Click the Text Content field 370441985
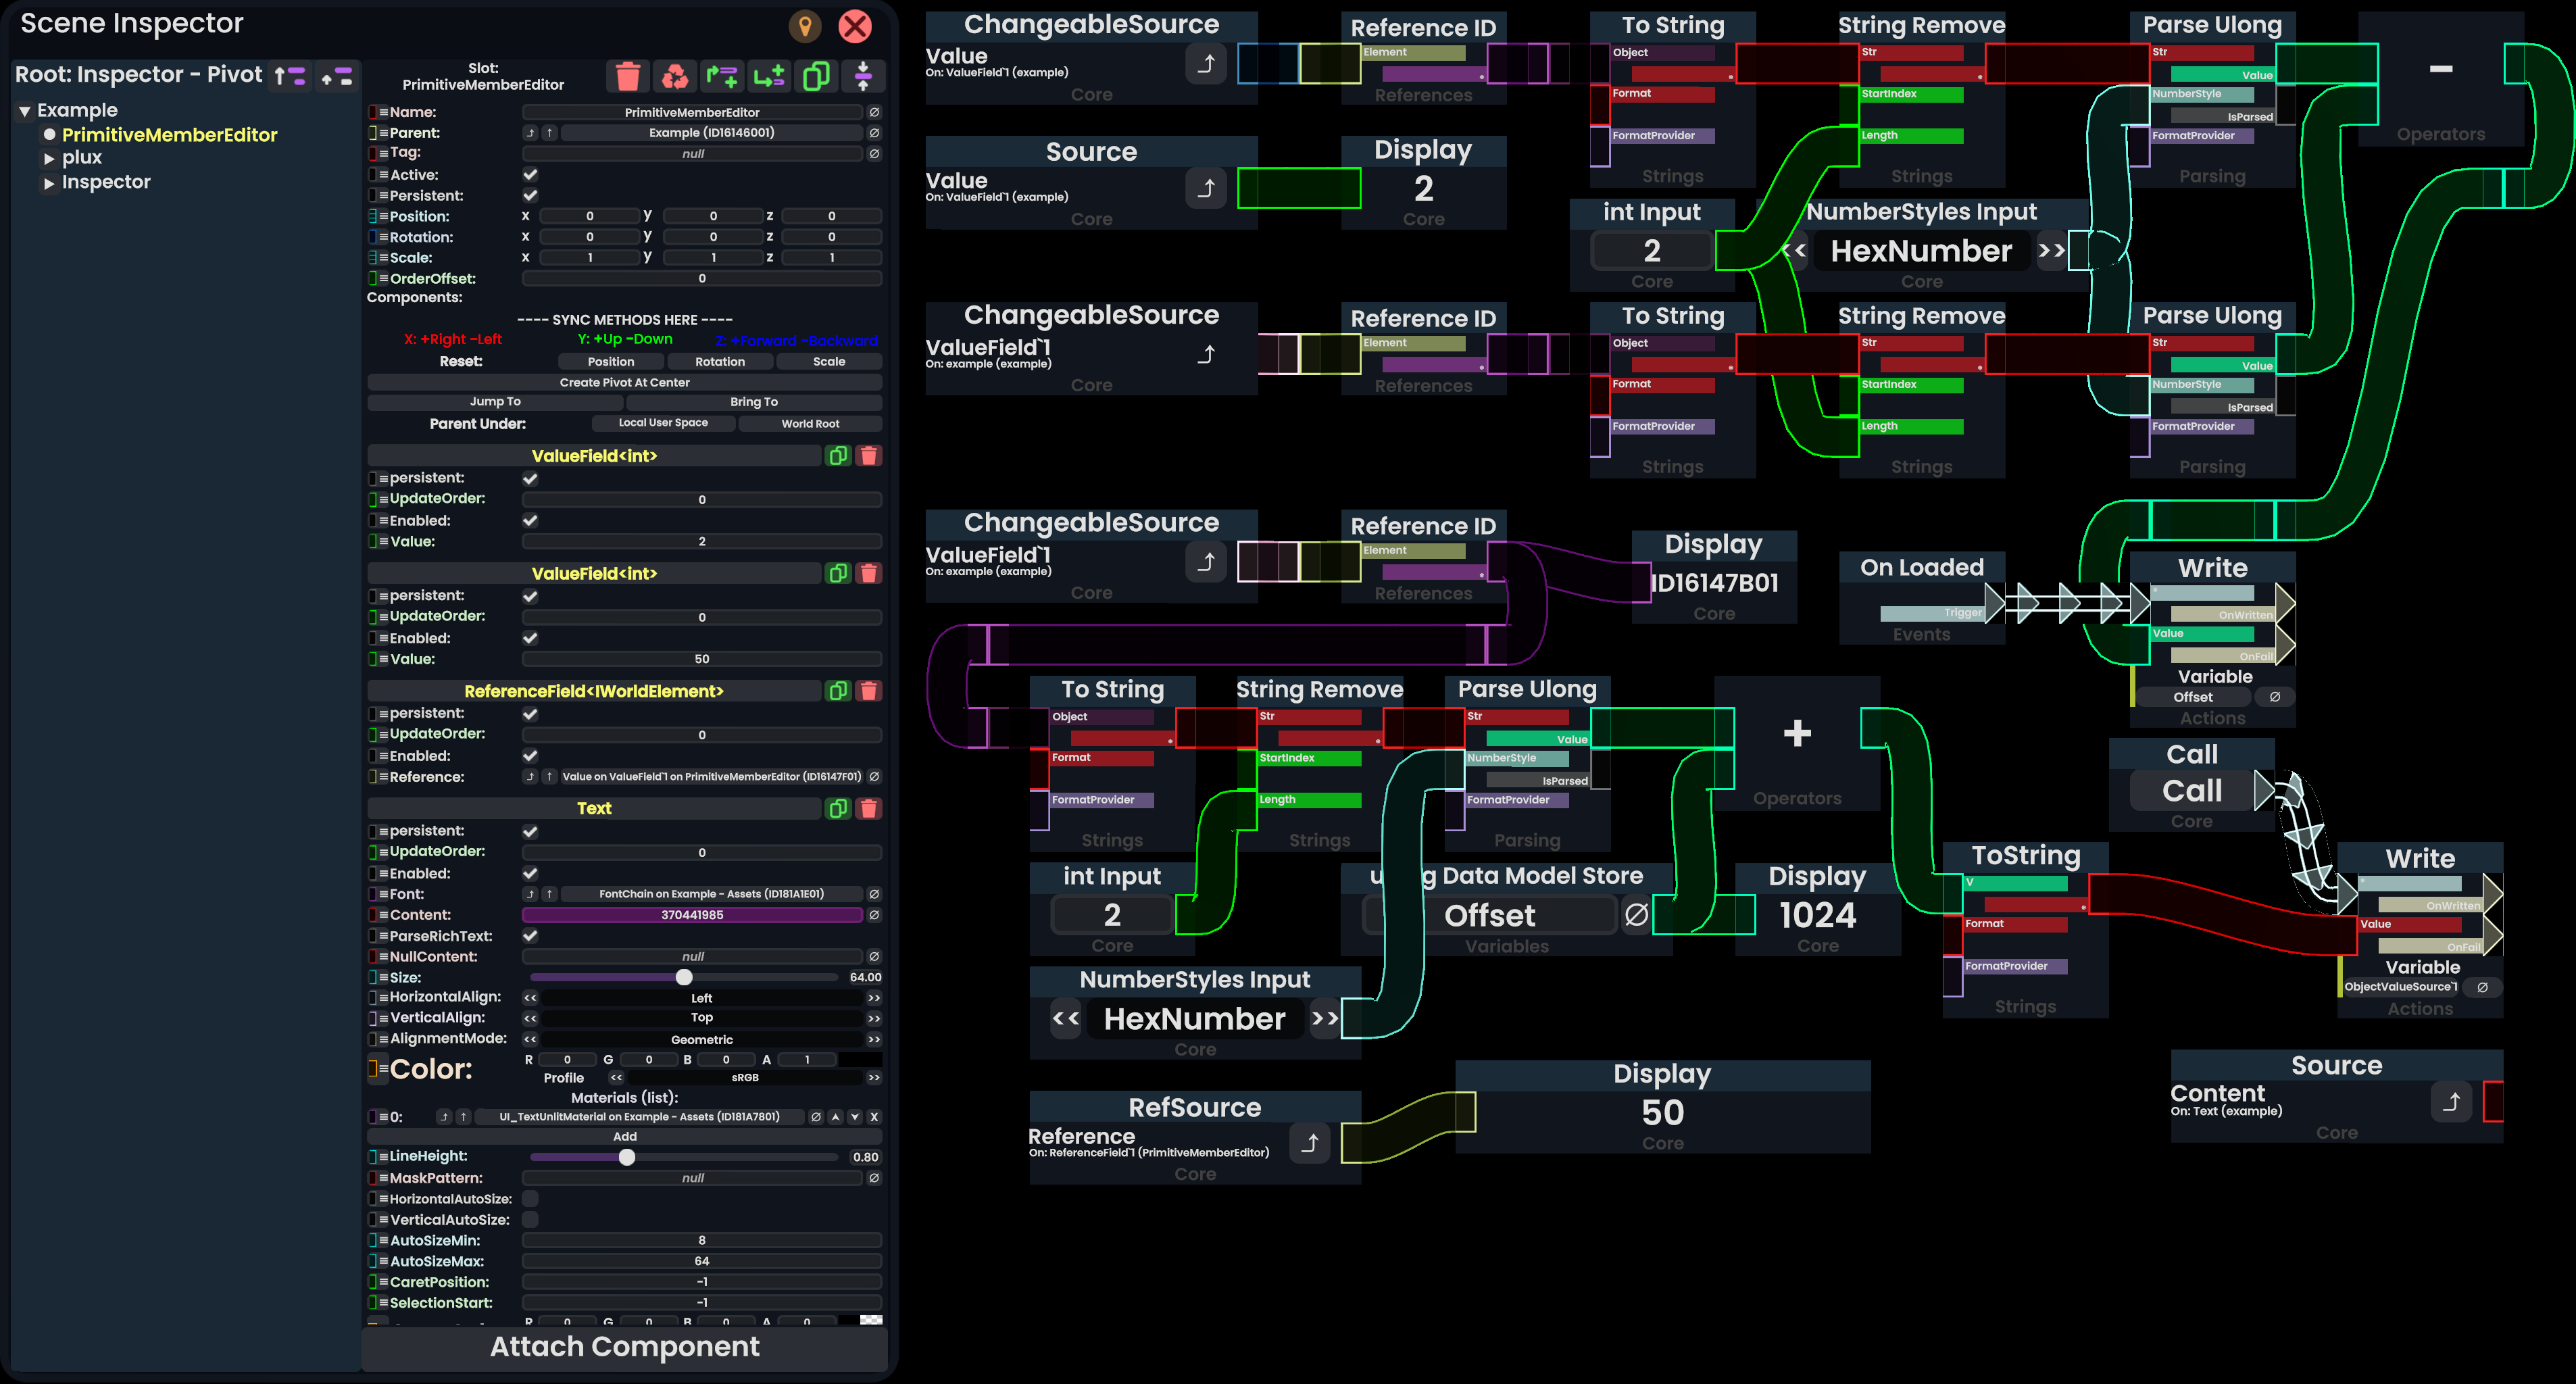Screen dimensions: 2576x1384 click(x=691, y=915)
